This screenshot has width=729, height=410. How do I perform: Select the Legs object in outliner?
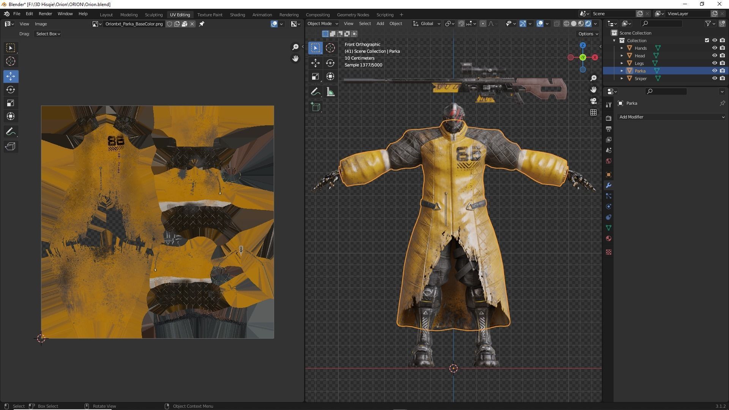639,63
